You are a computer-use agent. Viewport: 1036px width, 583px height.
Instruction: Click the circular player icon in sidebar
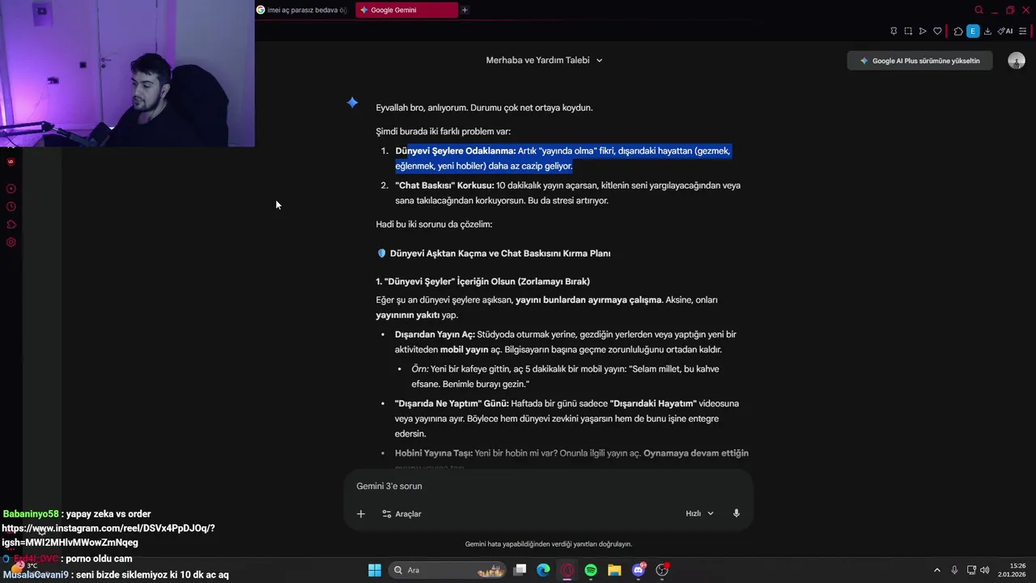(x=11, y=189)
